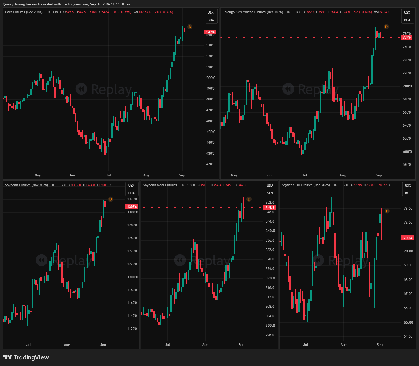Screen dimensions: 419x366
Task: Click the D marker on Wheat Futures chart
Action: point(386,27)
